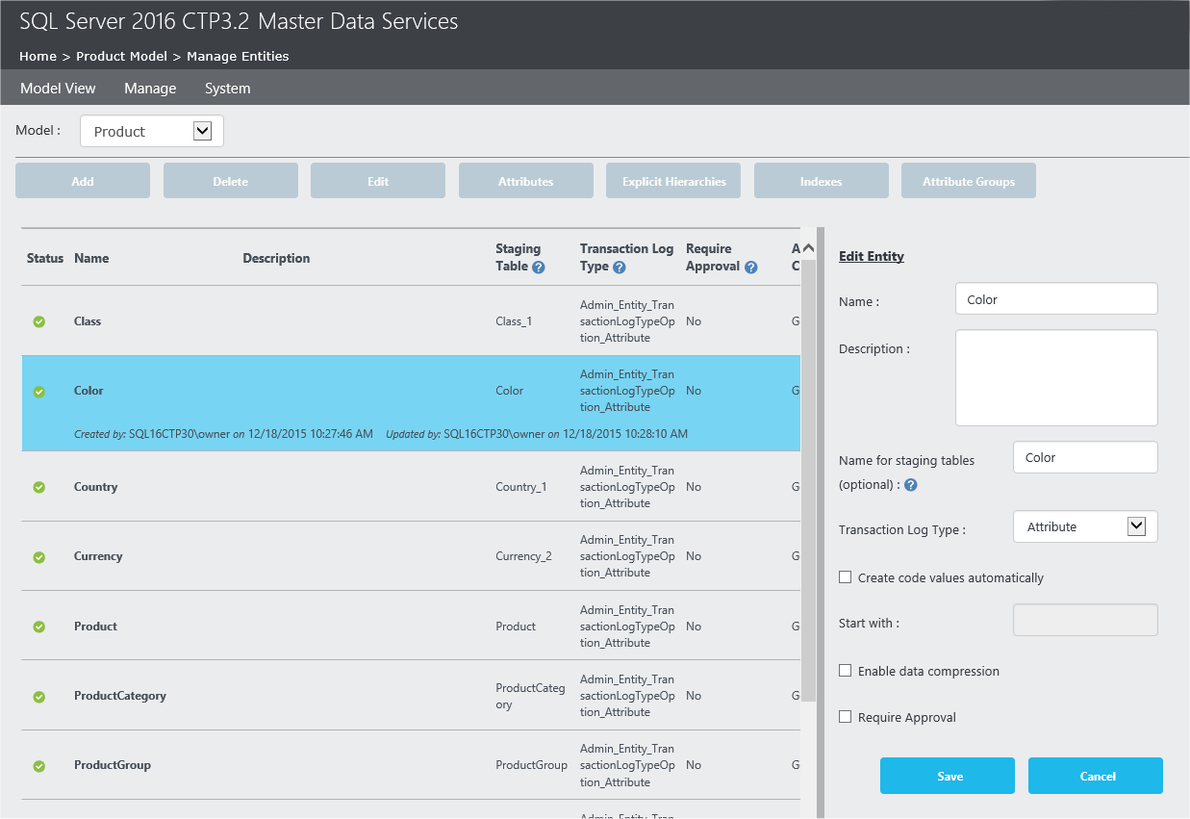Click the green status icon beside Class
1190x819 pixels.
38,321
